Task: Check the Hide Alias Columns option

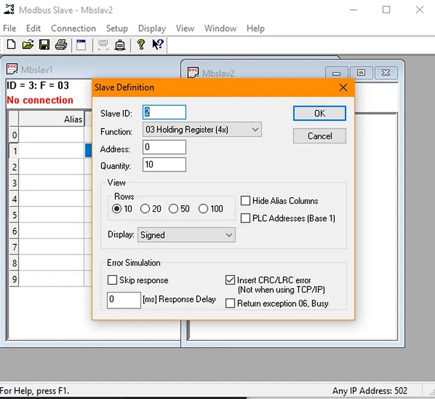Action: (x=246, y=201)
